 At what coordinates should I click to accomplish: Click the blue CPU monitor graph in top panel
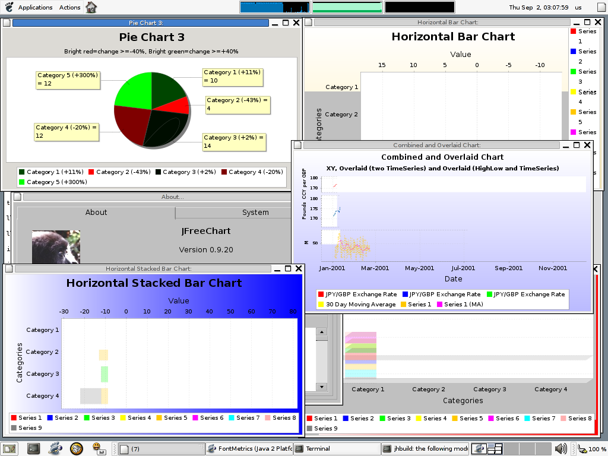click(x=275, y=7)
